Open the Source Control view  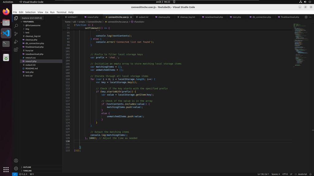[x=16, y=34]
